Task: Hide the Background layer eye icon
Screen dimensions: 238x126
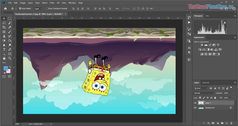Action: click(195, 108)
